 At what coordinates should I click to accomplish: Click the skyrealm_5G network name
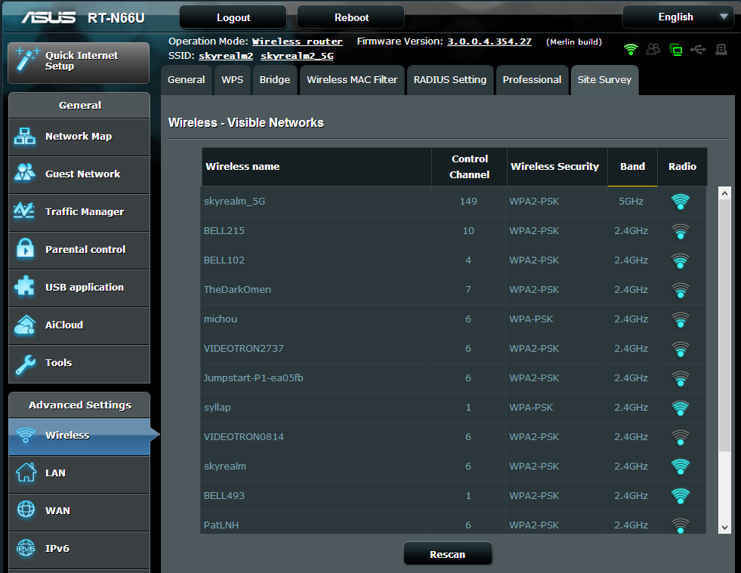pos(234,202)
